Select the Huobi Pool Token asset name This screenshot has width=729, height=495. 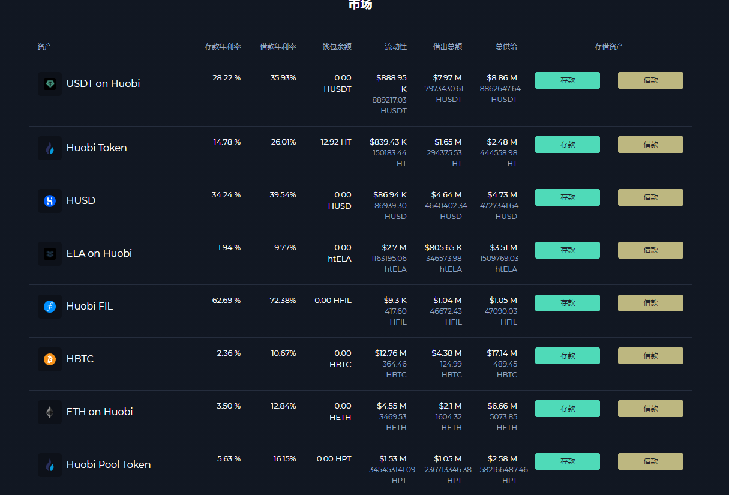tap(109, 464)
